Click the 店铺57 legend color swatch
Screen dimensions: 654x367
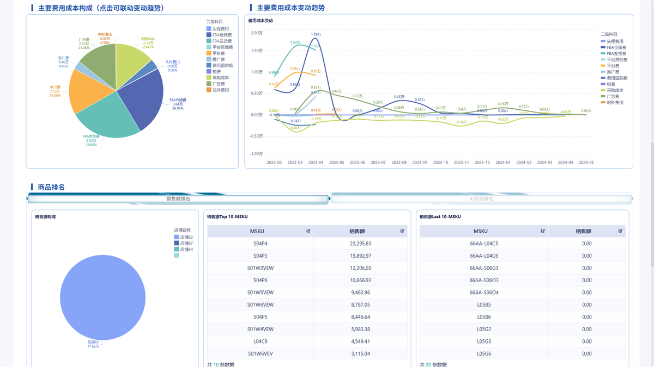(x=176, y=244)
